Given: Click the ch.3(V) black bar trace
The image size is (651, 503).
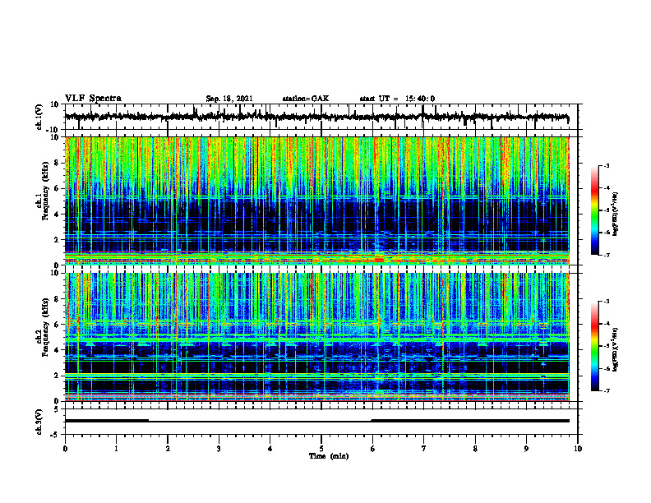Looking at the screenshot, I should pyautogui.click(x=317, y=421).
